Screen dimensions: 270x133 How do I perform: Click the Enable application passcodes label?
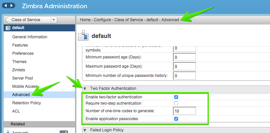pos(112,118)
